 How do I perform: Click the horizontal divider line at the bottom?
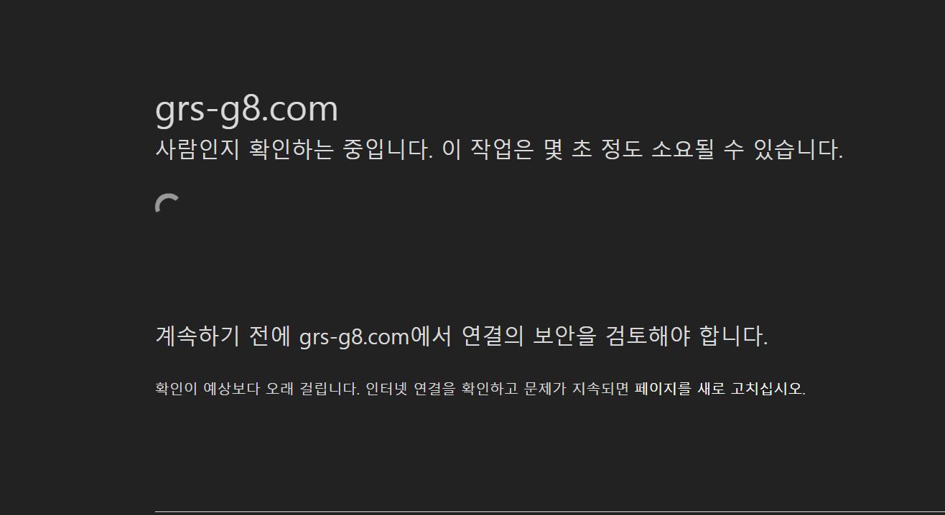550,511
